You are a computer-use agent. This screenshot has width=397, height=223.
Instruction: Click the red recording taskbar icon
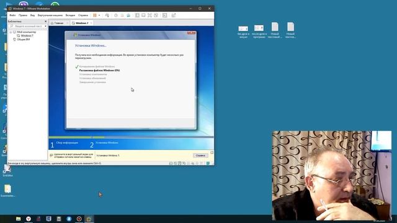point(79,219)
